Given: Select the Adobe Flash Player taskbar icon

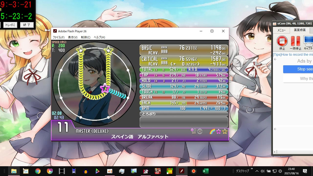Looking at the screenshot, I should 182,171.
